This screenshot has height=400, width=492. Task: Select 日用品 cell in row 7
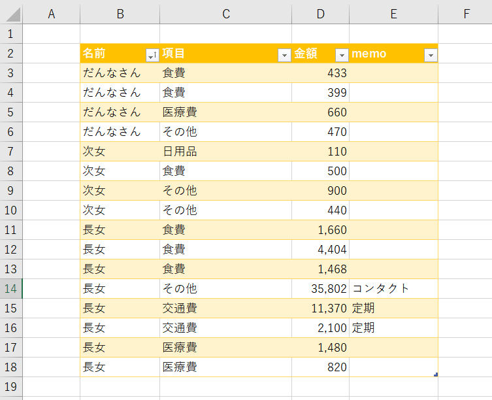tap(226, 152)
